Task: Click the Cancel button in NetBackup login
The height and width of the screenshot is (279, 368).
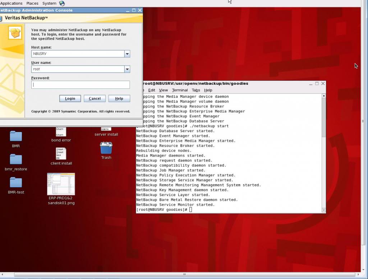Action: click(x=95, y=98)
